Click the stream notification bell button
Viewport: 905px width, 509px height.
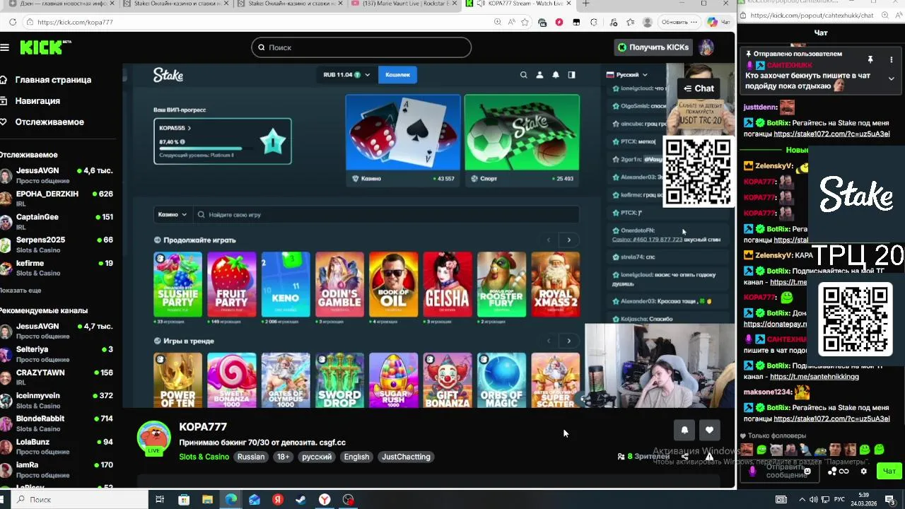pyautogui.click(x=684, y=430)
